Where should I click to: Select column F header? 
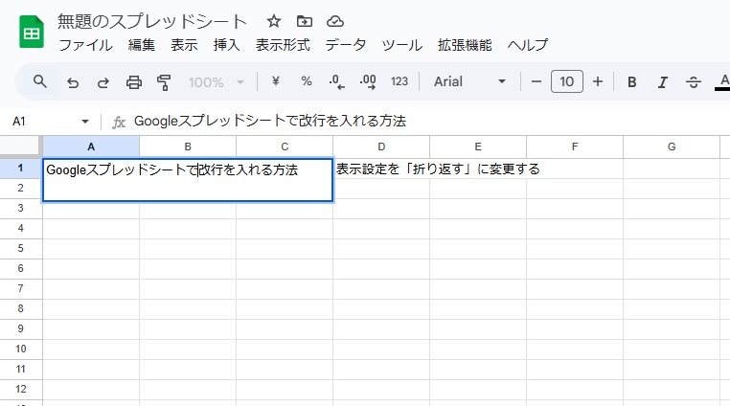[575, 147]
